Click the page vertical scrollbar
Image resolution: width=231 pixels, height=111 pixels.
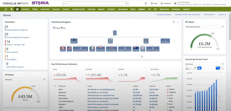(x=230, y=26)
